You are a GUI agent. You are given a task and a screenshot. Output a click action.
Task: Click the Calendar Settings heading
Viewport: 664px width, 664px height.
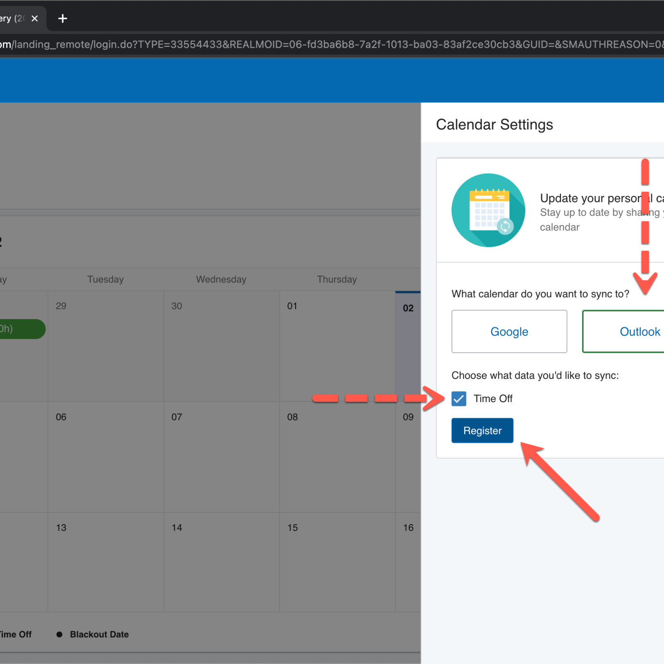(x=494, y=124)
